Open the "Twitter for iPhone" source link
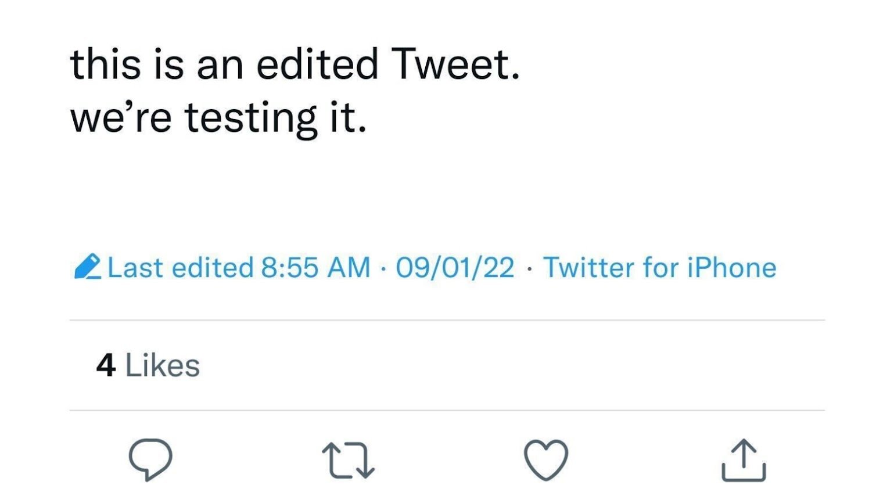Screen dimensions: 894x503 659,268
